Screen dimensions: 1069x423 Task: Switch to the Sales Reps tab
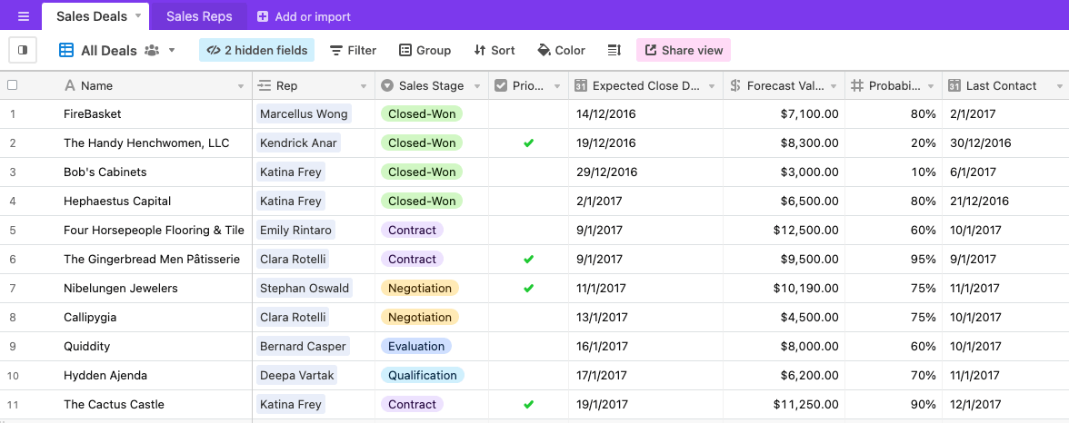click(x=199, y=16)
